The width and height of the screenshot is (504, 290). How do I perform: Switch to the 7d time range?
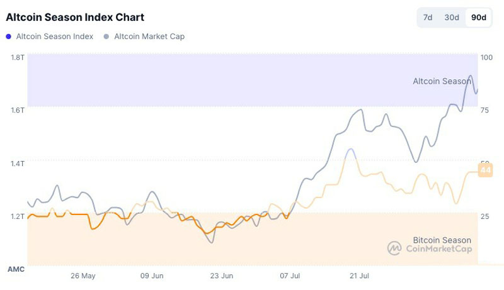pyautogui.click(x=428, y=18)
